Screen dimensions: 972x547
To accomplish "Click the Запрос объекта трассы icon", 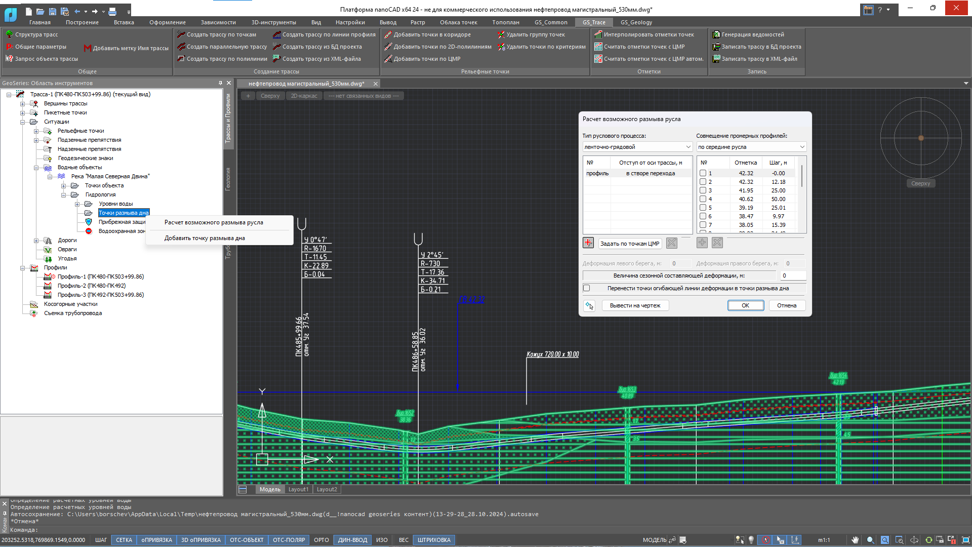I will 9,59.
